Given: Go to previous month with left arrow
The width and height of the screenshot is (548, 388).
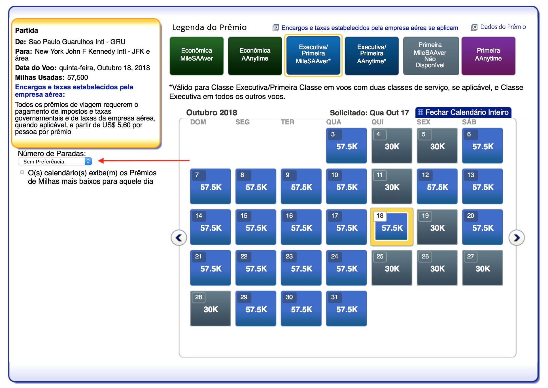Looking at the screenshot, I should (179, 238).
